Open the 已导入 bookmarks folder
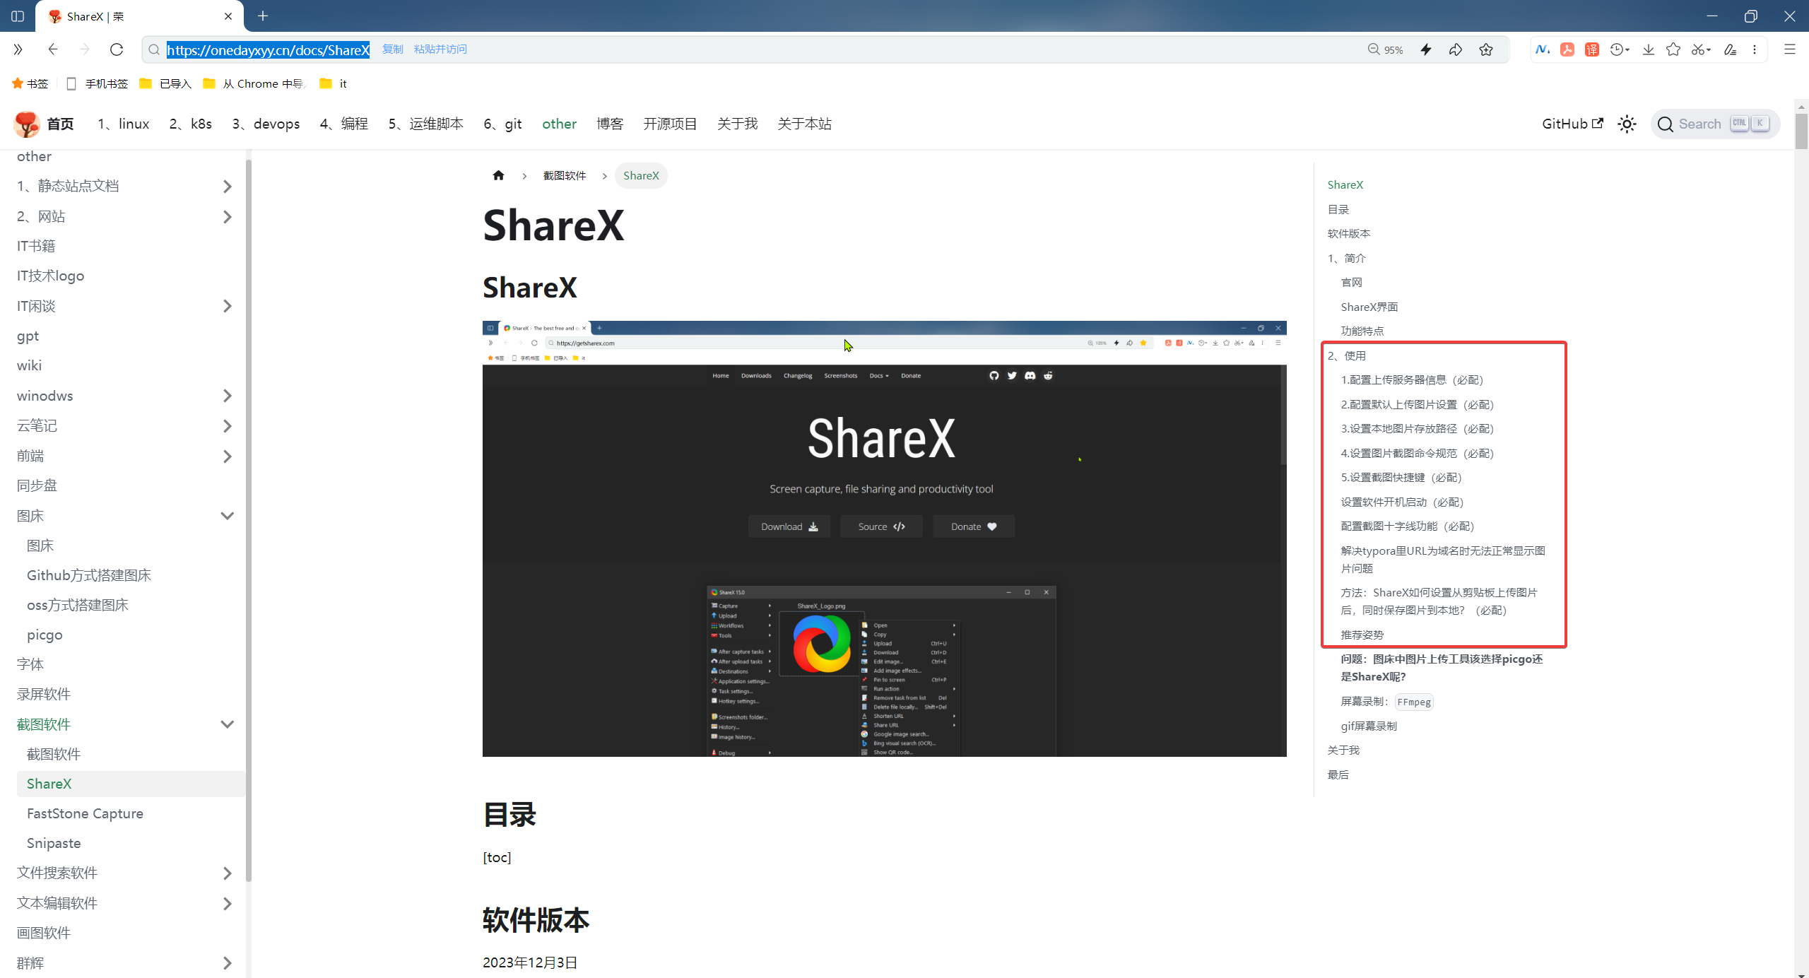Viewport: 1809px width, 978px height. coord(165,83)
